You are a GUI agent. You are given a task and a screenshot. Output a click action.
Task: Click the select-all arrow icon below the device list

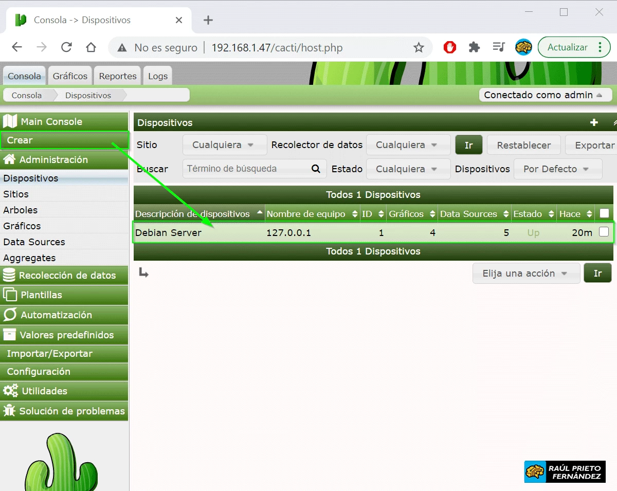143,272
